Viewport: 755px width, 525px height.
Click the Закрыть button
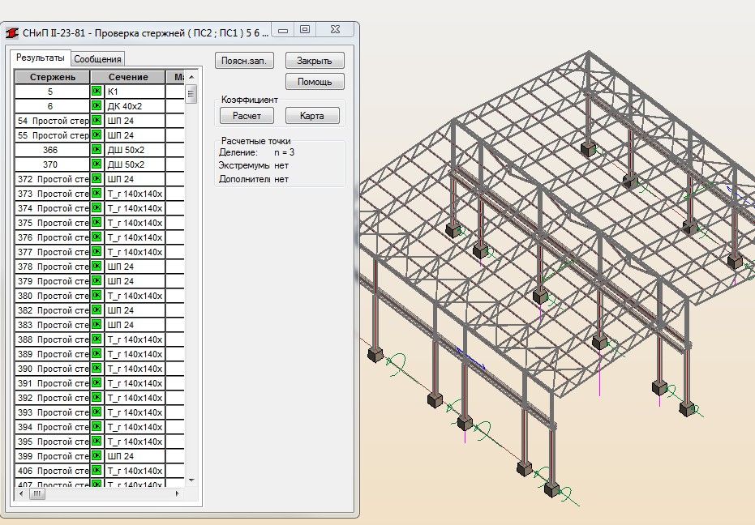pos(315,61)
